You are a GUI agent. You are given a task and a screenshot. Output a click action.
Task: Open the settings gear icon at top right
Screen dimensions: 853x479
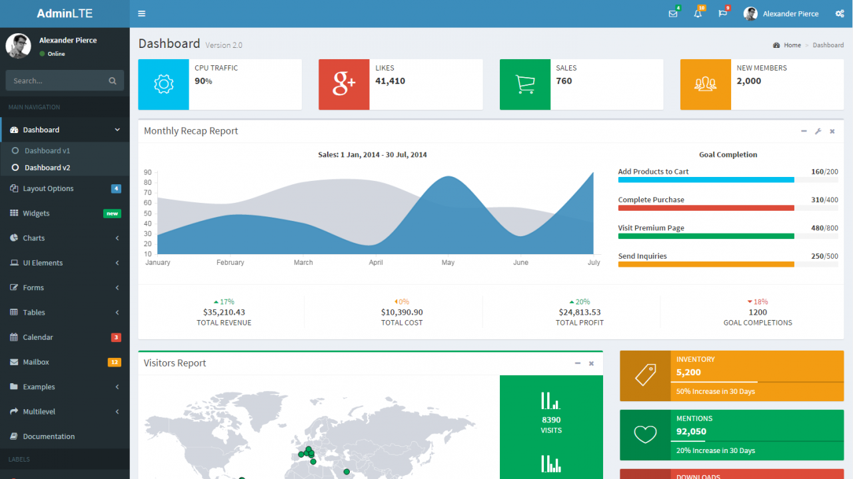click(838, 13)
